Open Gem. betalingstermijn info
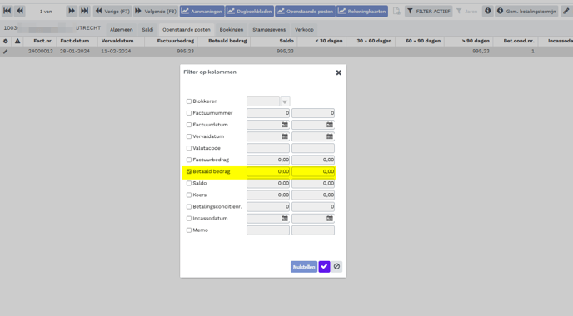Viewport: 573px width, 316px height. (526, 12)
